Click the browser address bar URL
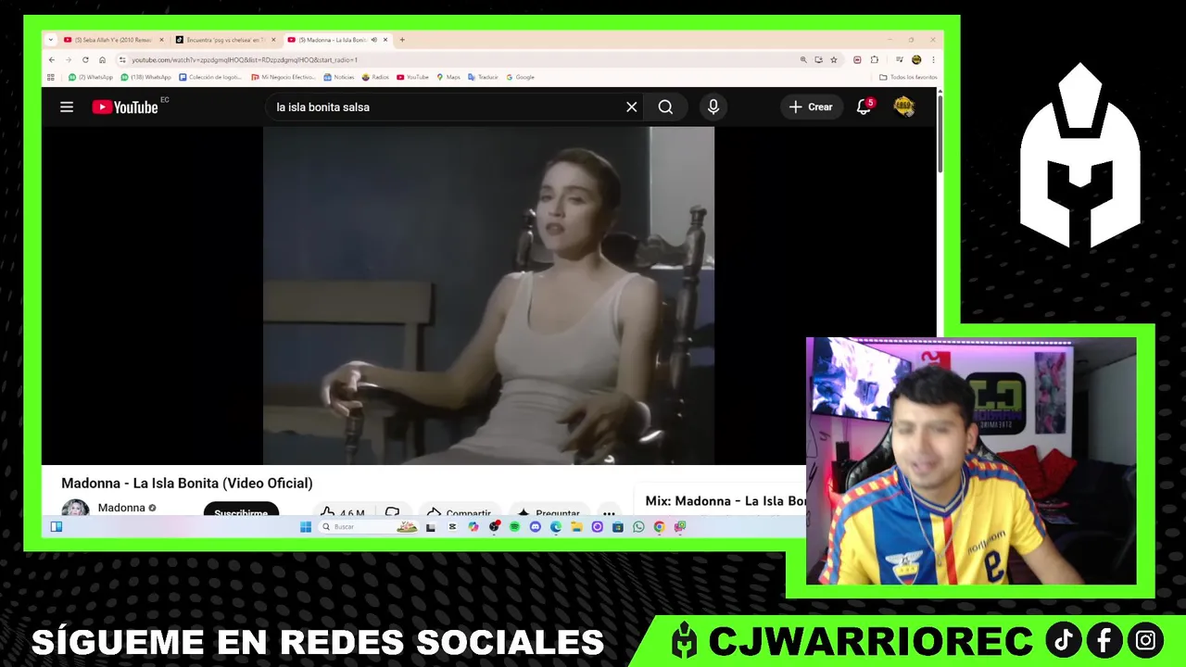Screen dimensions: 1186x667 click(x=245, y=59)
